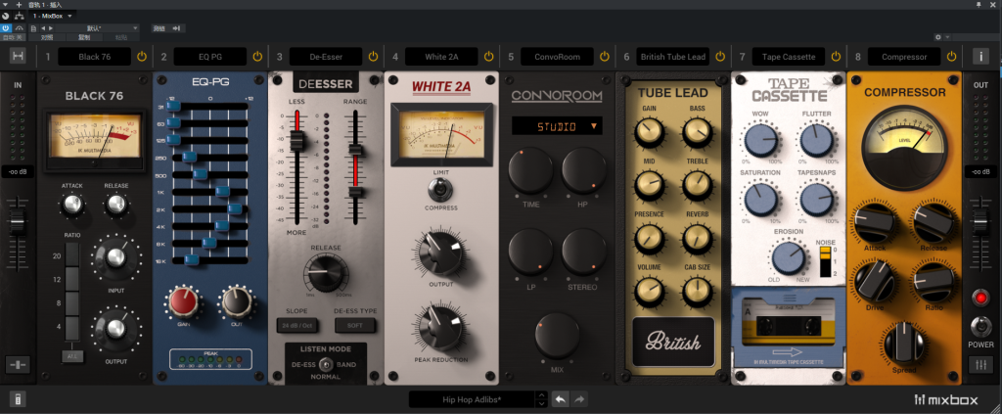
Task: Click the British amp model plate
Action: coord(673,342)
